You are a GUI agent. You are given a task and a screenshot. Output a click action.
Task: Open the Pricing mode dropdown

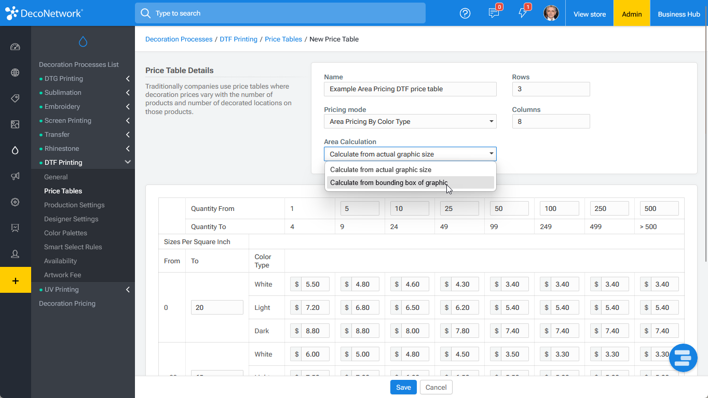click(x=410, y=122)
